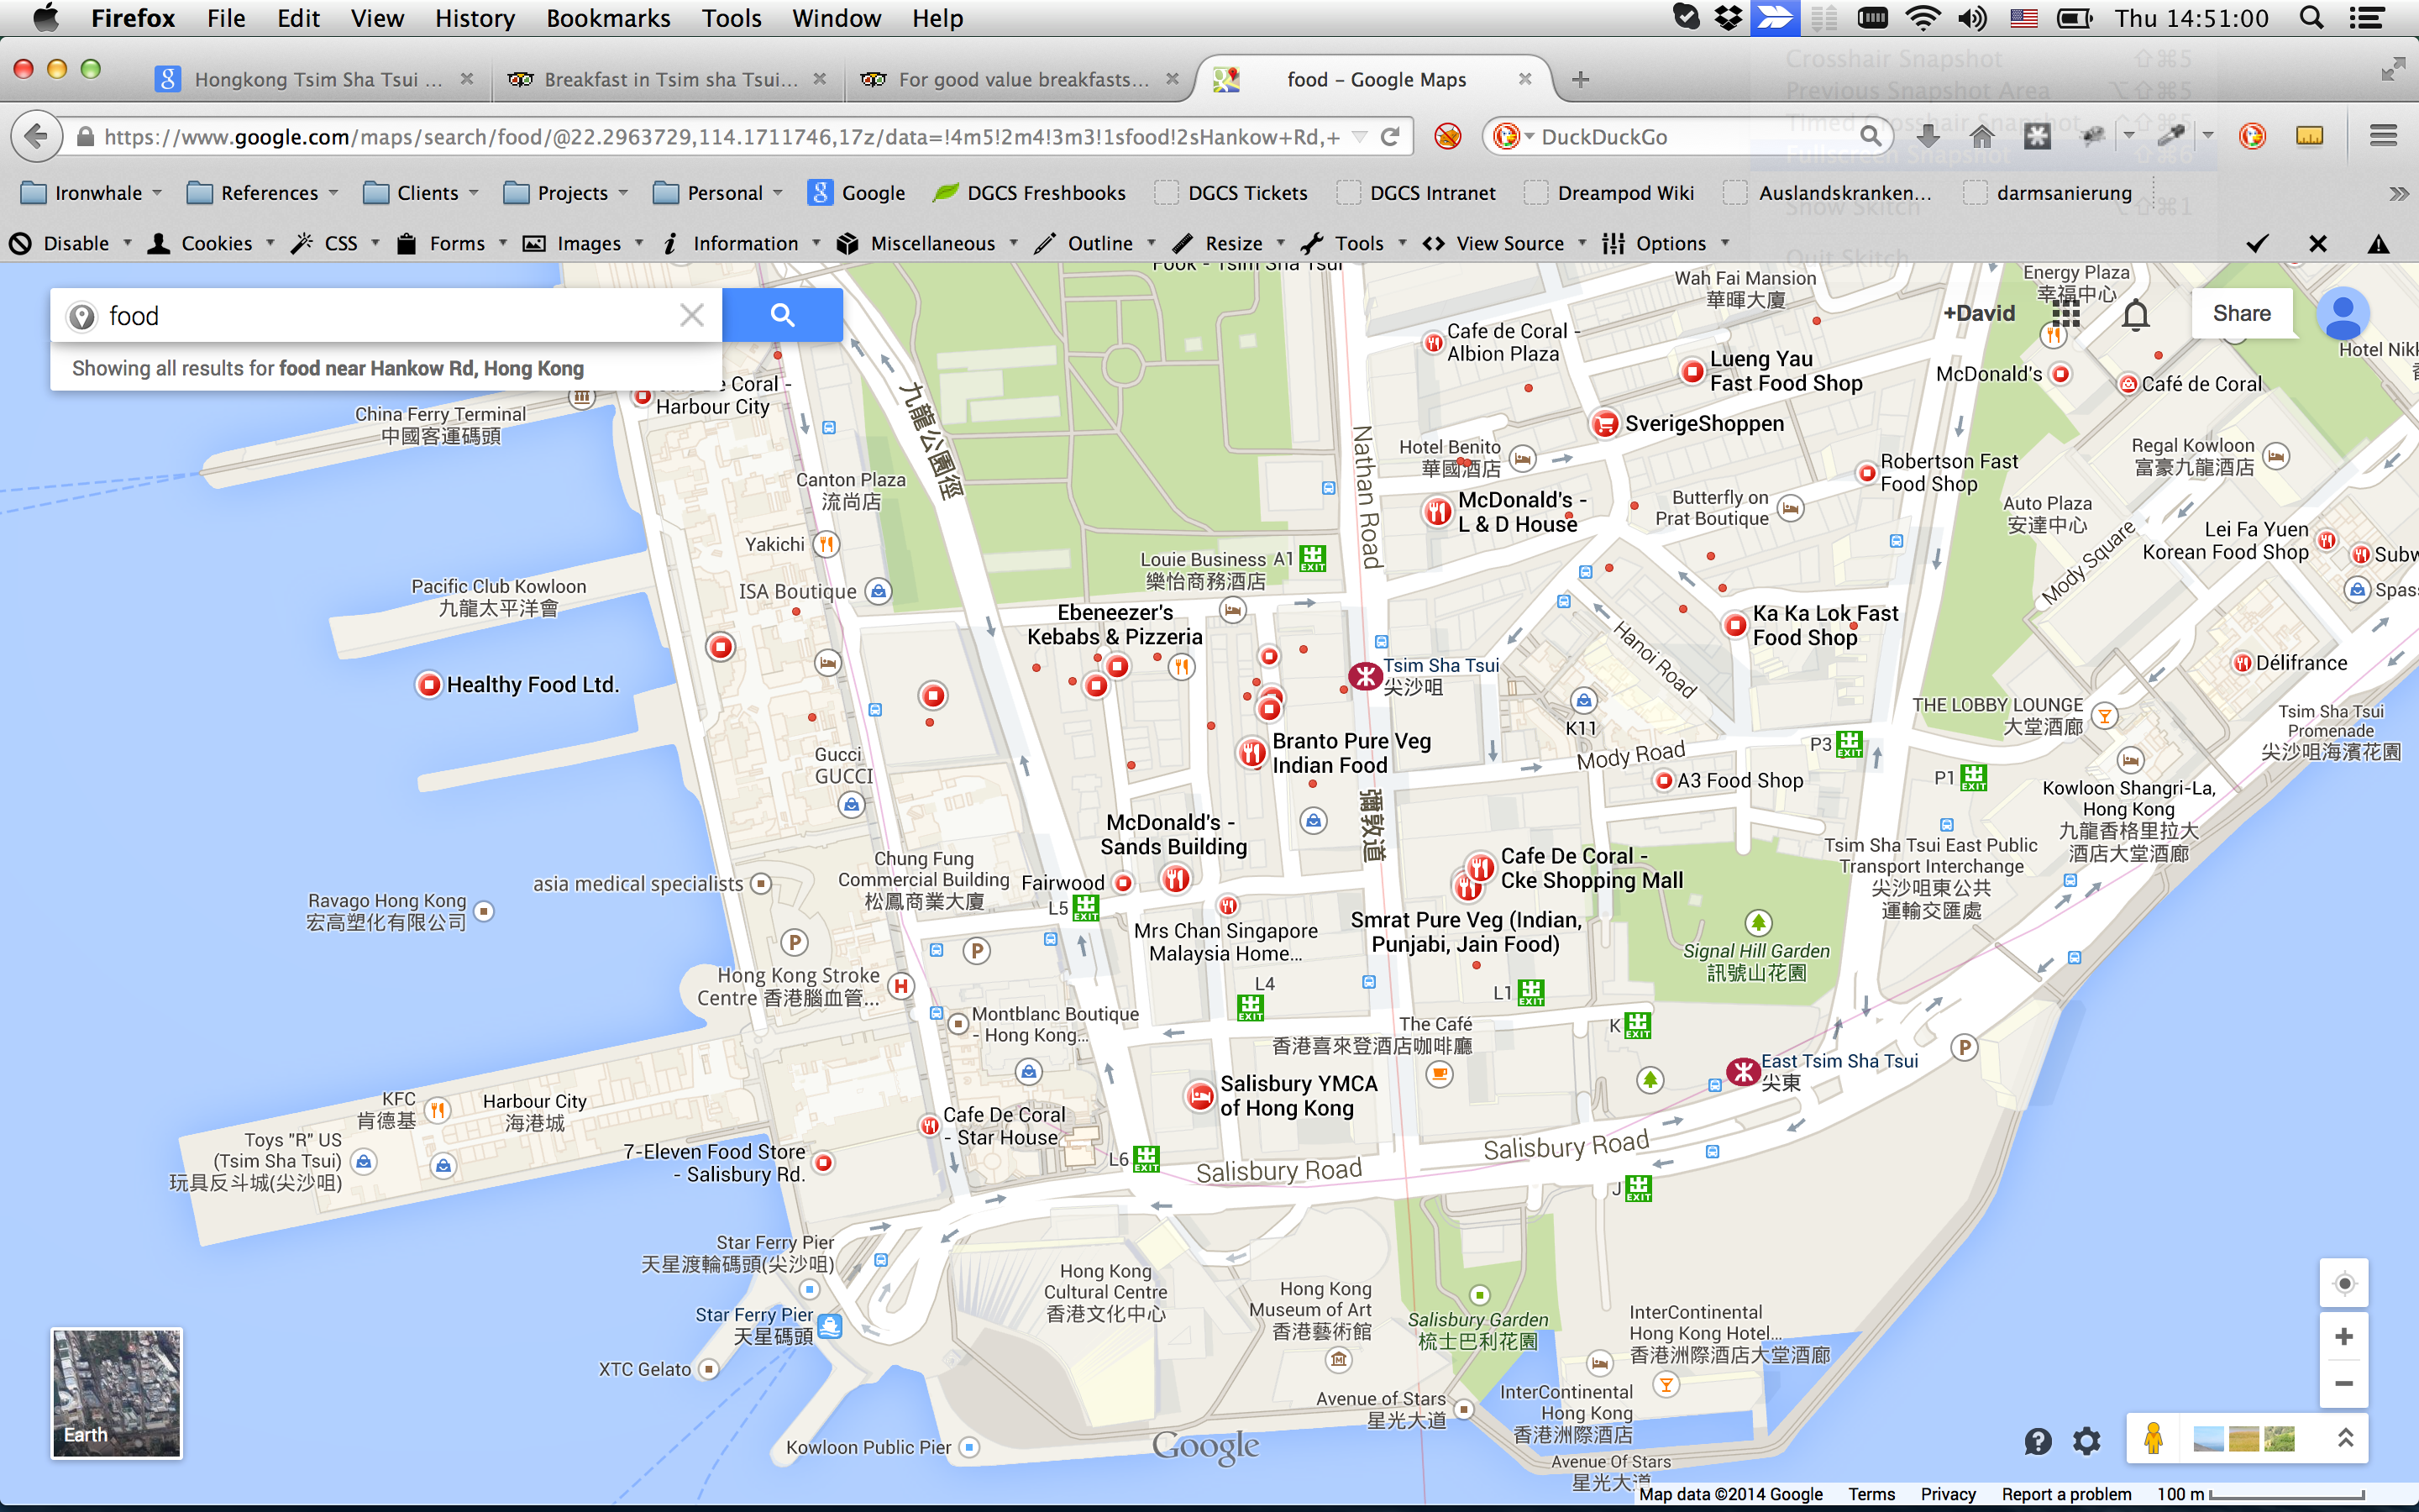Open the History menu
Image resolution: width=2419 pixels, height=1512 pixels.
[475, 18]
